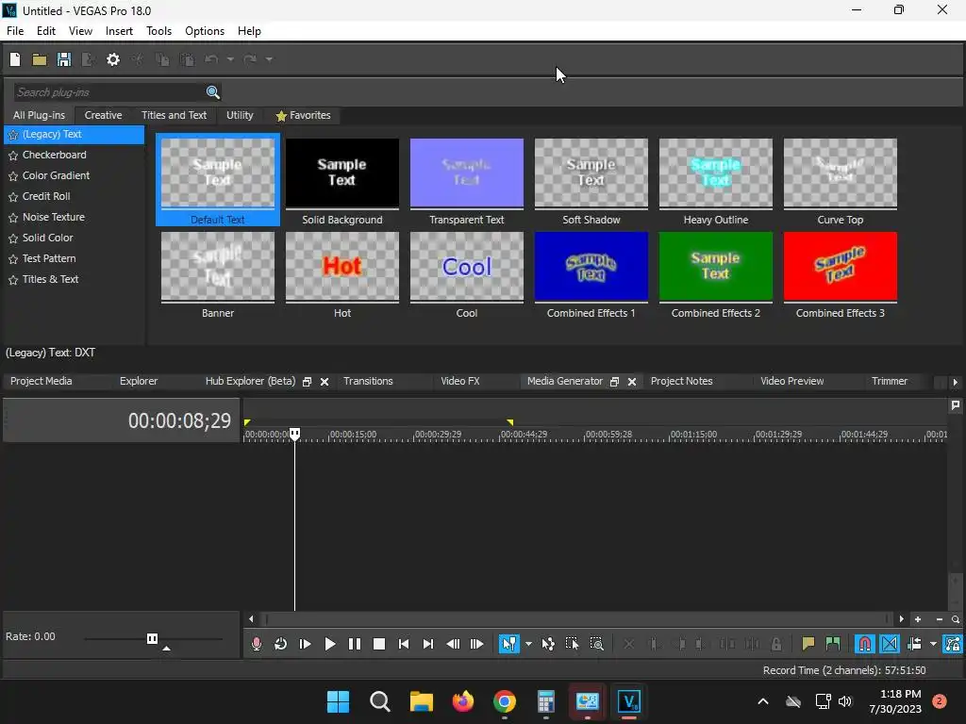Click the timeline horizontal scrollbar
The image size is (966, 724).
575,619
